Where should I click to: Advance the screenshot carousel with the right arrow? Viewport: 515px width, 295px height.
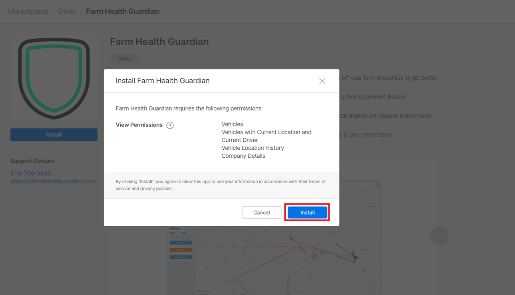click(438, 236)
